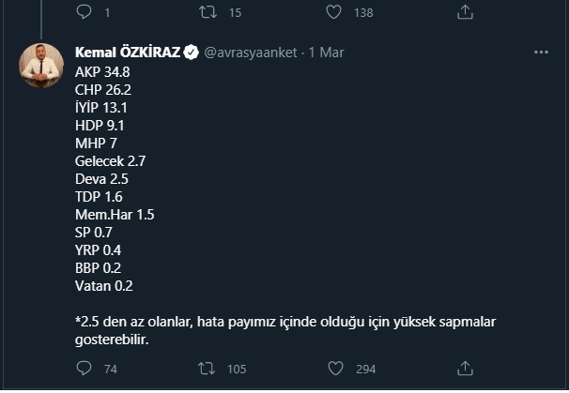Click the verified badge next to Kemal ÖZKİRAZ
Screen dimensions: 569x393
tap(190, 52)
